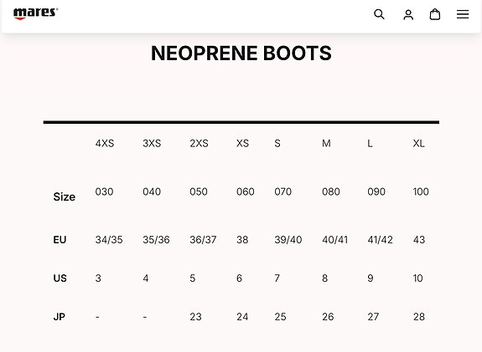Image resolution: width=482 pixels, height=352 pixels.
Task: Select the 4XS size column header
Action: click(x=105, y=143)
